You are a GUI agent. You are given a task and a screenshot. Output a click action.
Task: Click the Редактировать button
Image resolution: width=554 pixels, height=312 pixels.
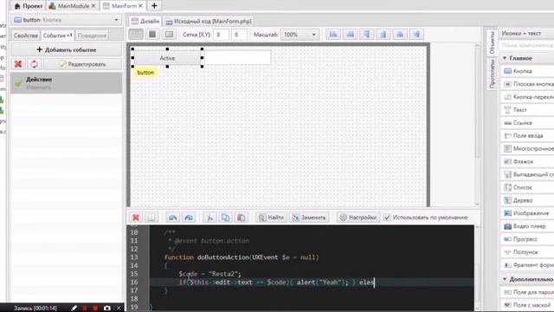click(x=82, y=64)
